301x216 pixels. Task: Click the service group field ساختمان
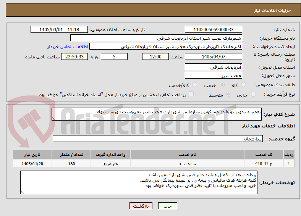[x=158, y=139]
